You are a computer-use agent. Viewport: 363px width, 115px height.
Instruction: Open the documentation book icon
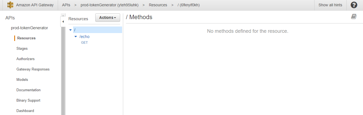(354, 17)
